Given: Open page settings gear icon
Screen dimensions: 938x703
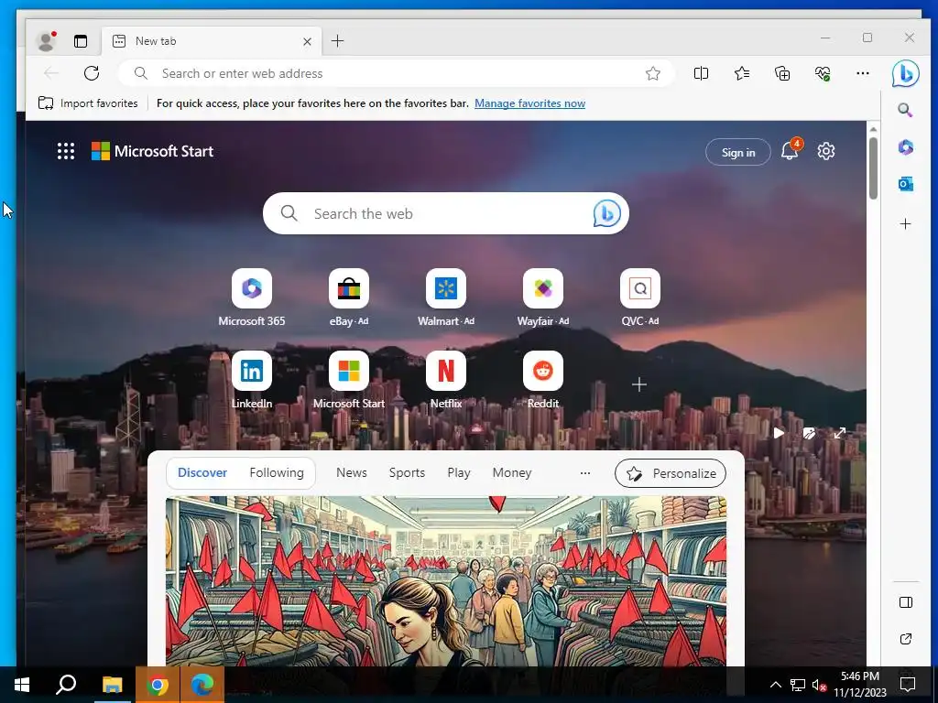Looking at the screenshot, I should [826, 151].
